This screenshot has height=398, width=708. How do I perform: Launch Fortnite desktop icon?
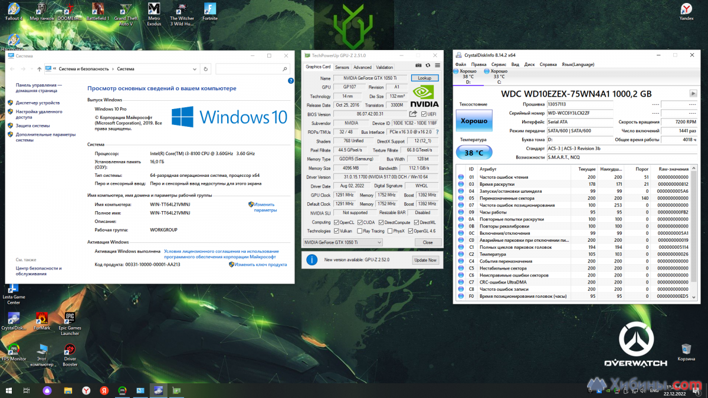pyautogui.click(x=209, y=12)
